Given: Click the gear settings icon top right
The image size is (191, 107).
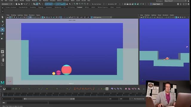Looking at the screenshot, I should 188,4.
